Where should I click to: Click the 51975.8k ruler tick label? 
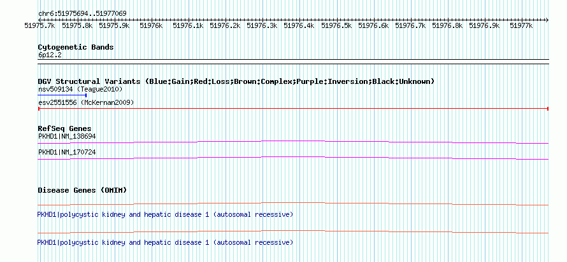[77, 25]
